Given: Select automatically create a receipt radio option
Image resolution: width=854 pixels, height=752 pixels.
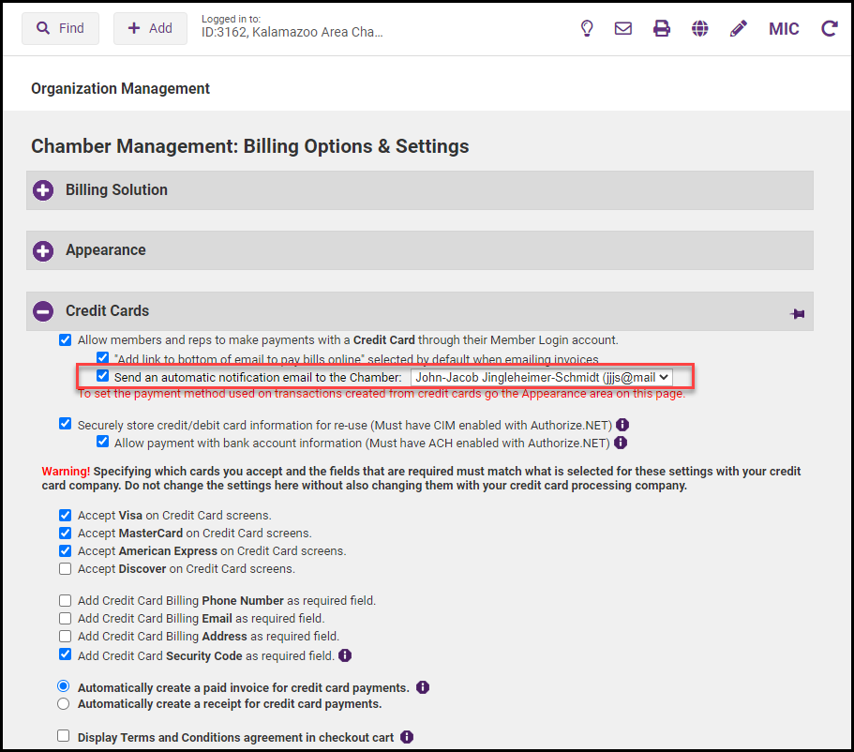Looking at the screenshot, I should (64, 703).
